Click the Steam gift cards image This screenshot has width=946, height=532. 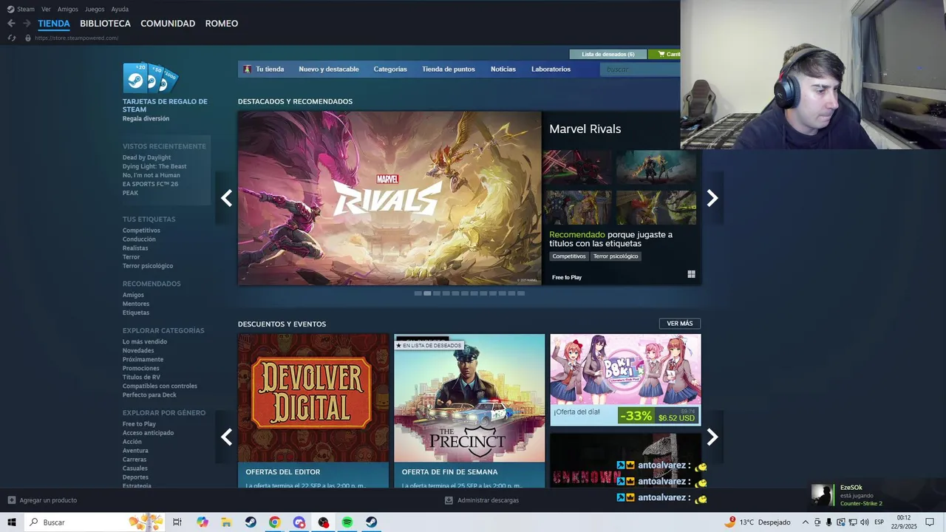[151, 78]
